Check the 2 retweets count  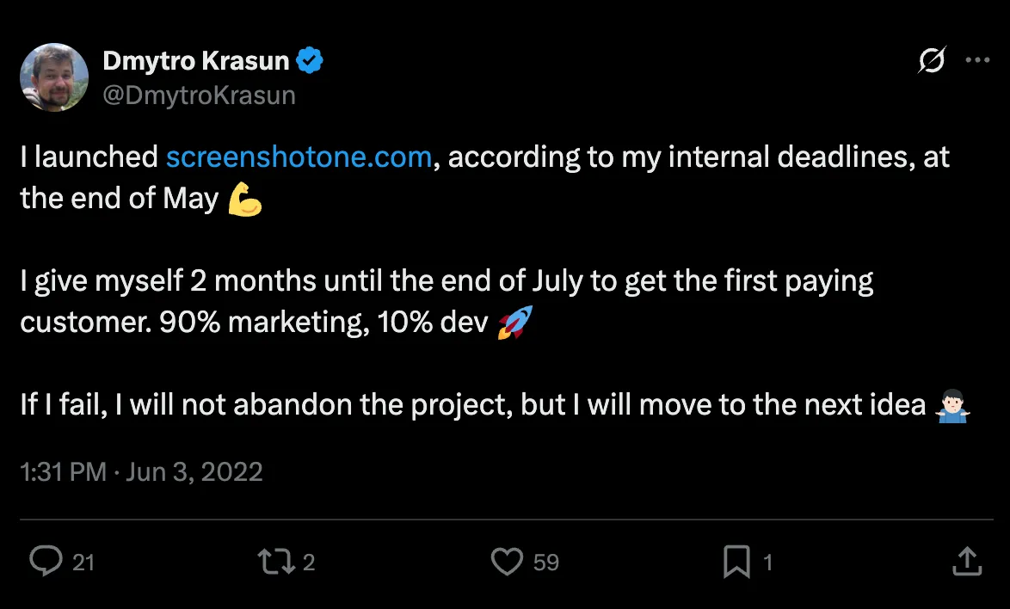307,561
